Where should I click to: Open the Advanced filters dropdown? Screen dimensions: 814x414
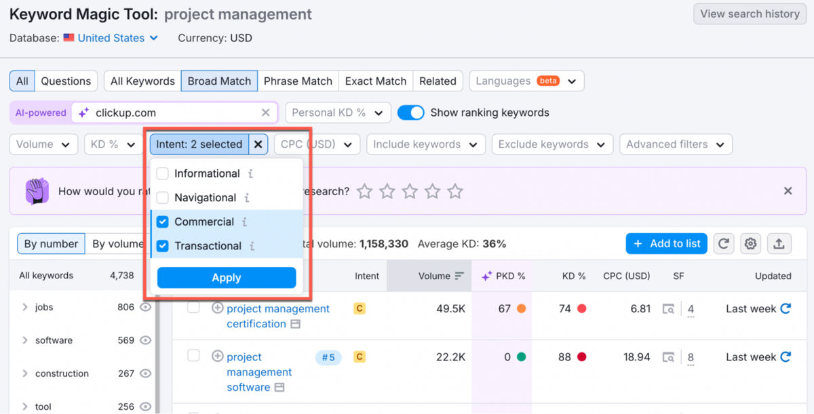676,144
